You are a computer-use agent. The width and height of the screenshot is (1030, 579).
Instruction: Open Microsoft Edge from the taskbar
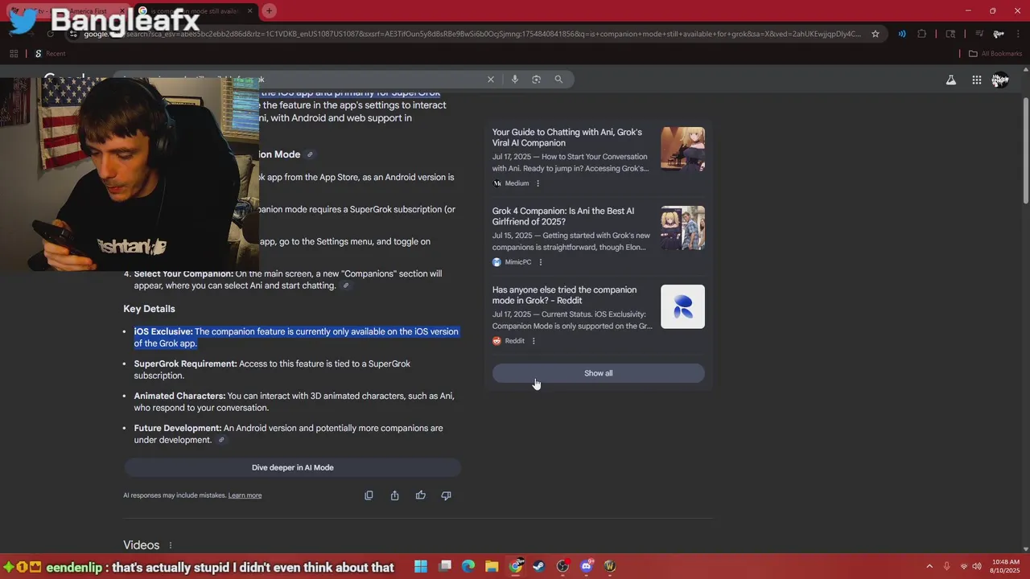pyautogui.click(x=468, y=566)
